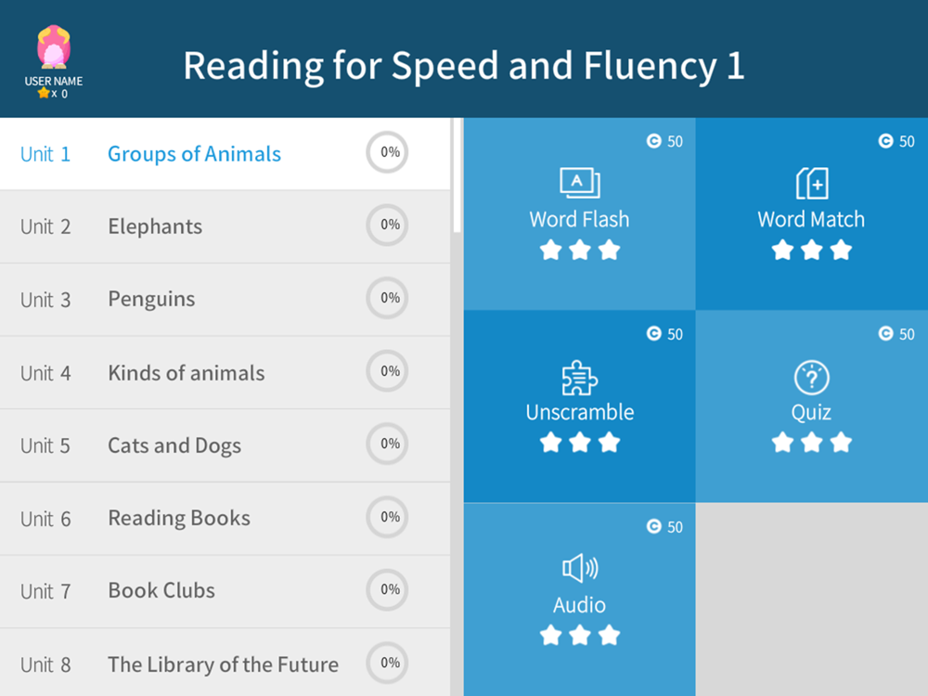
Task: Click the Unit 8 0% progress ring
Action: click(387, 663)
